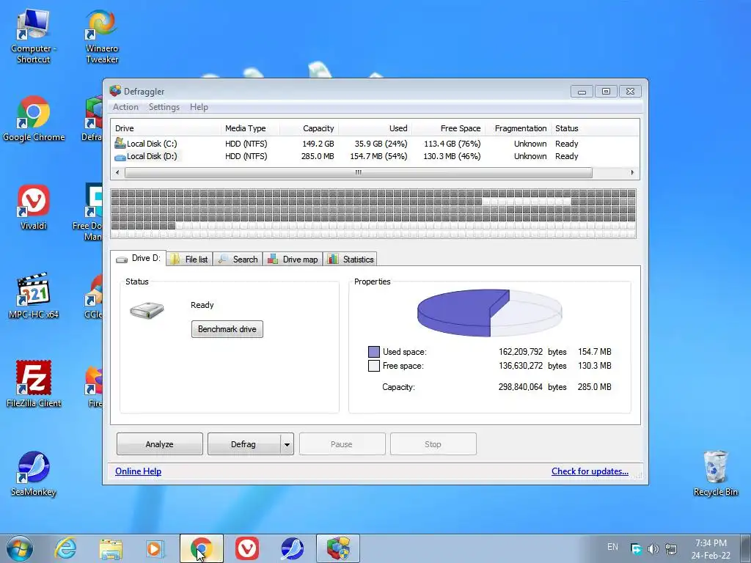Click the Analyze button

point(159,444)
